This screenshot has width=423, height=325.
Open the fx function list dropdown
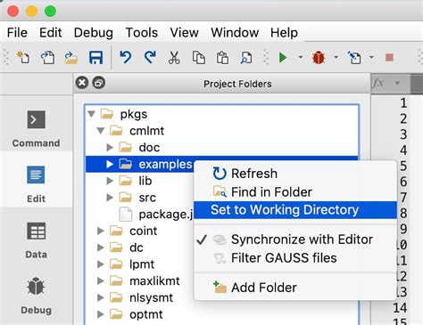(x=397, y=83)
